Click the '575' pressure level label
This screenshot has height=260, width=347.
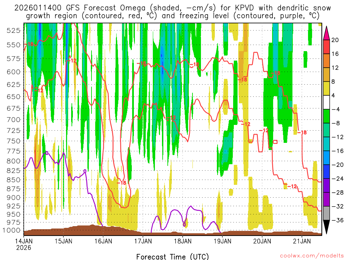click(x=14, y=59)
